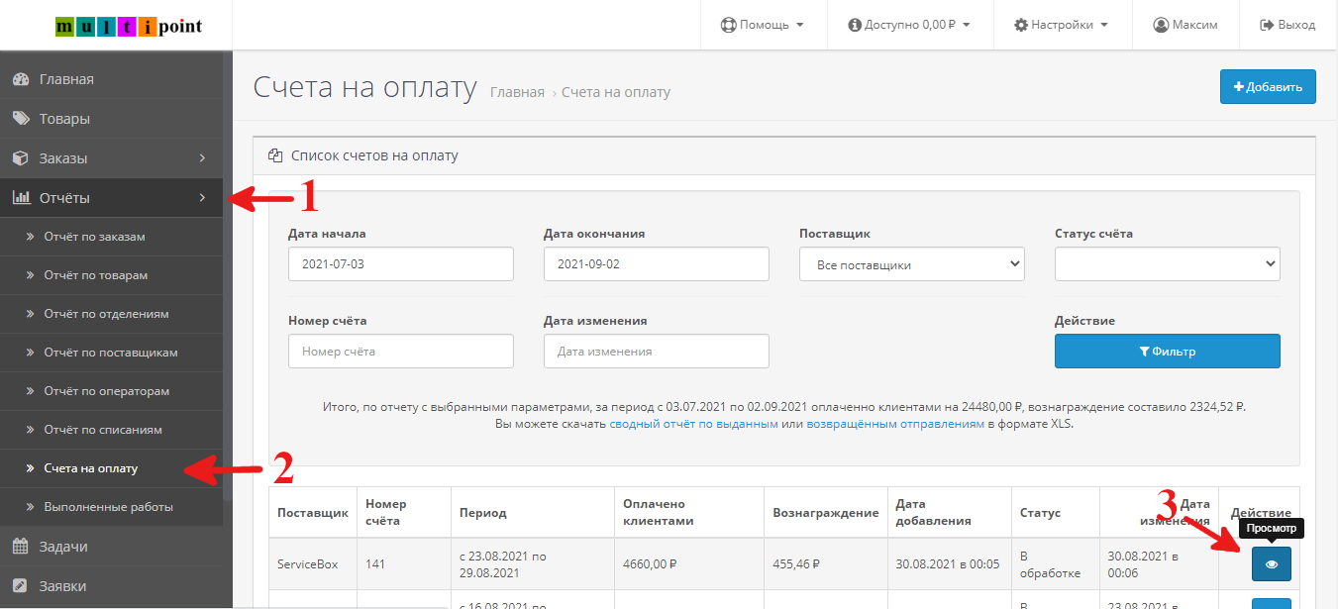Open the Поставщик dropdown
This screenshot has width=1338, height=609.
click(912, 264)
